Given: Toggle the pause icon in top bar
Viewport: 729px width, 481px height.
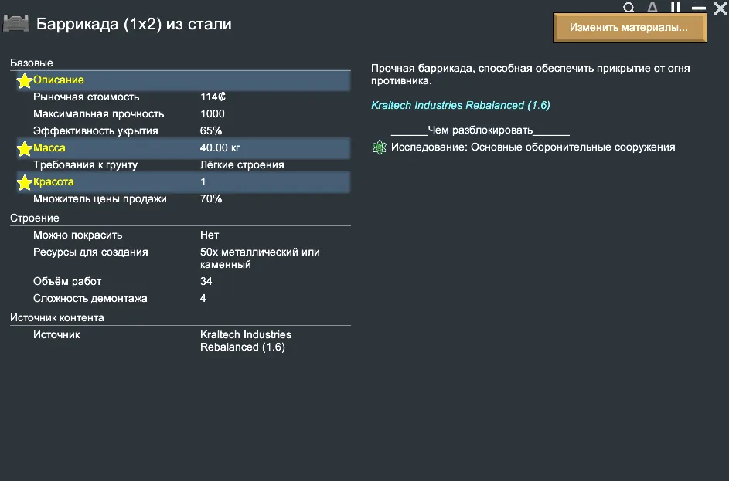Looking at the screenshot, I should [x=676, y=8].
